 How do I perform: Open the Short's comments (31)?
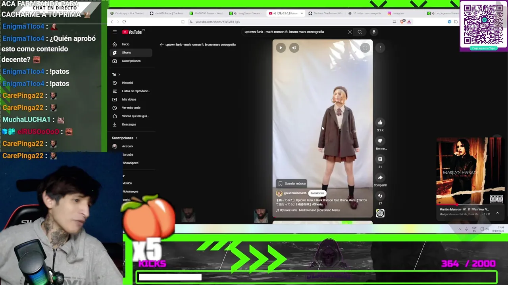(x=380, y=159)
